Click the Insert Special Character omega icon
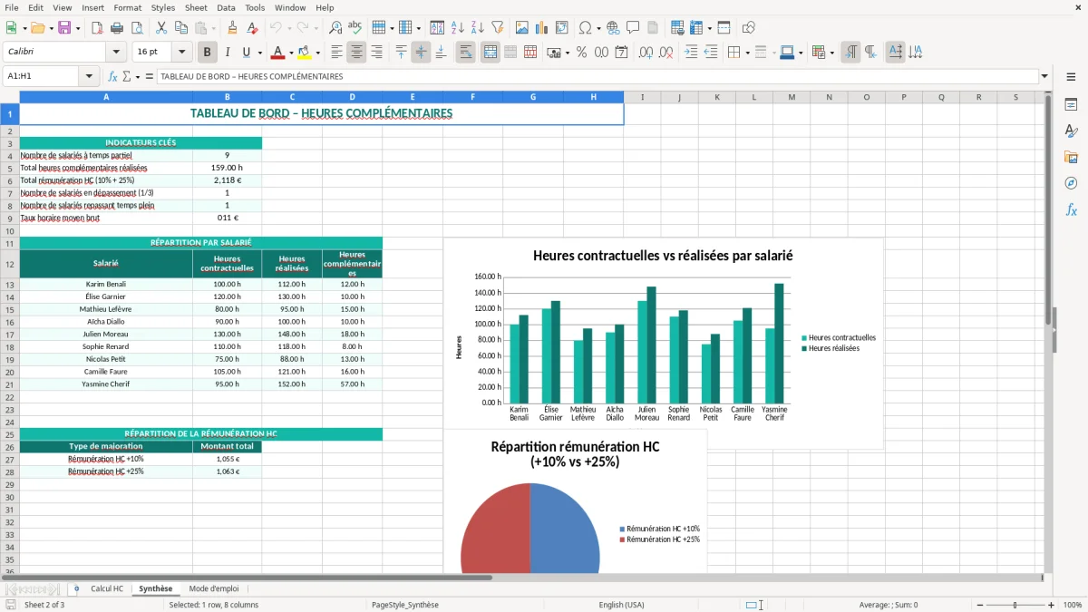The width and height of the screenshot is (1088, 612). tap(585, 28)
